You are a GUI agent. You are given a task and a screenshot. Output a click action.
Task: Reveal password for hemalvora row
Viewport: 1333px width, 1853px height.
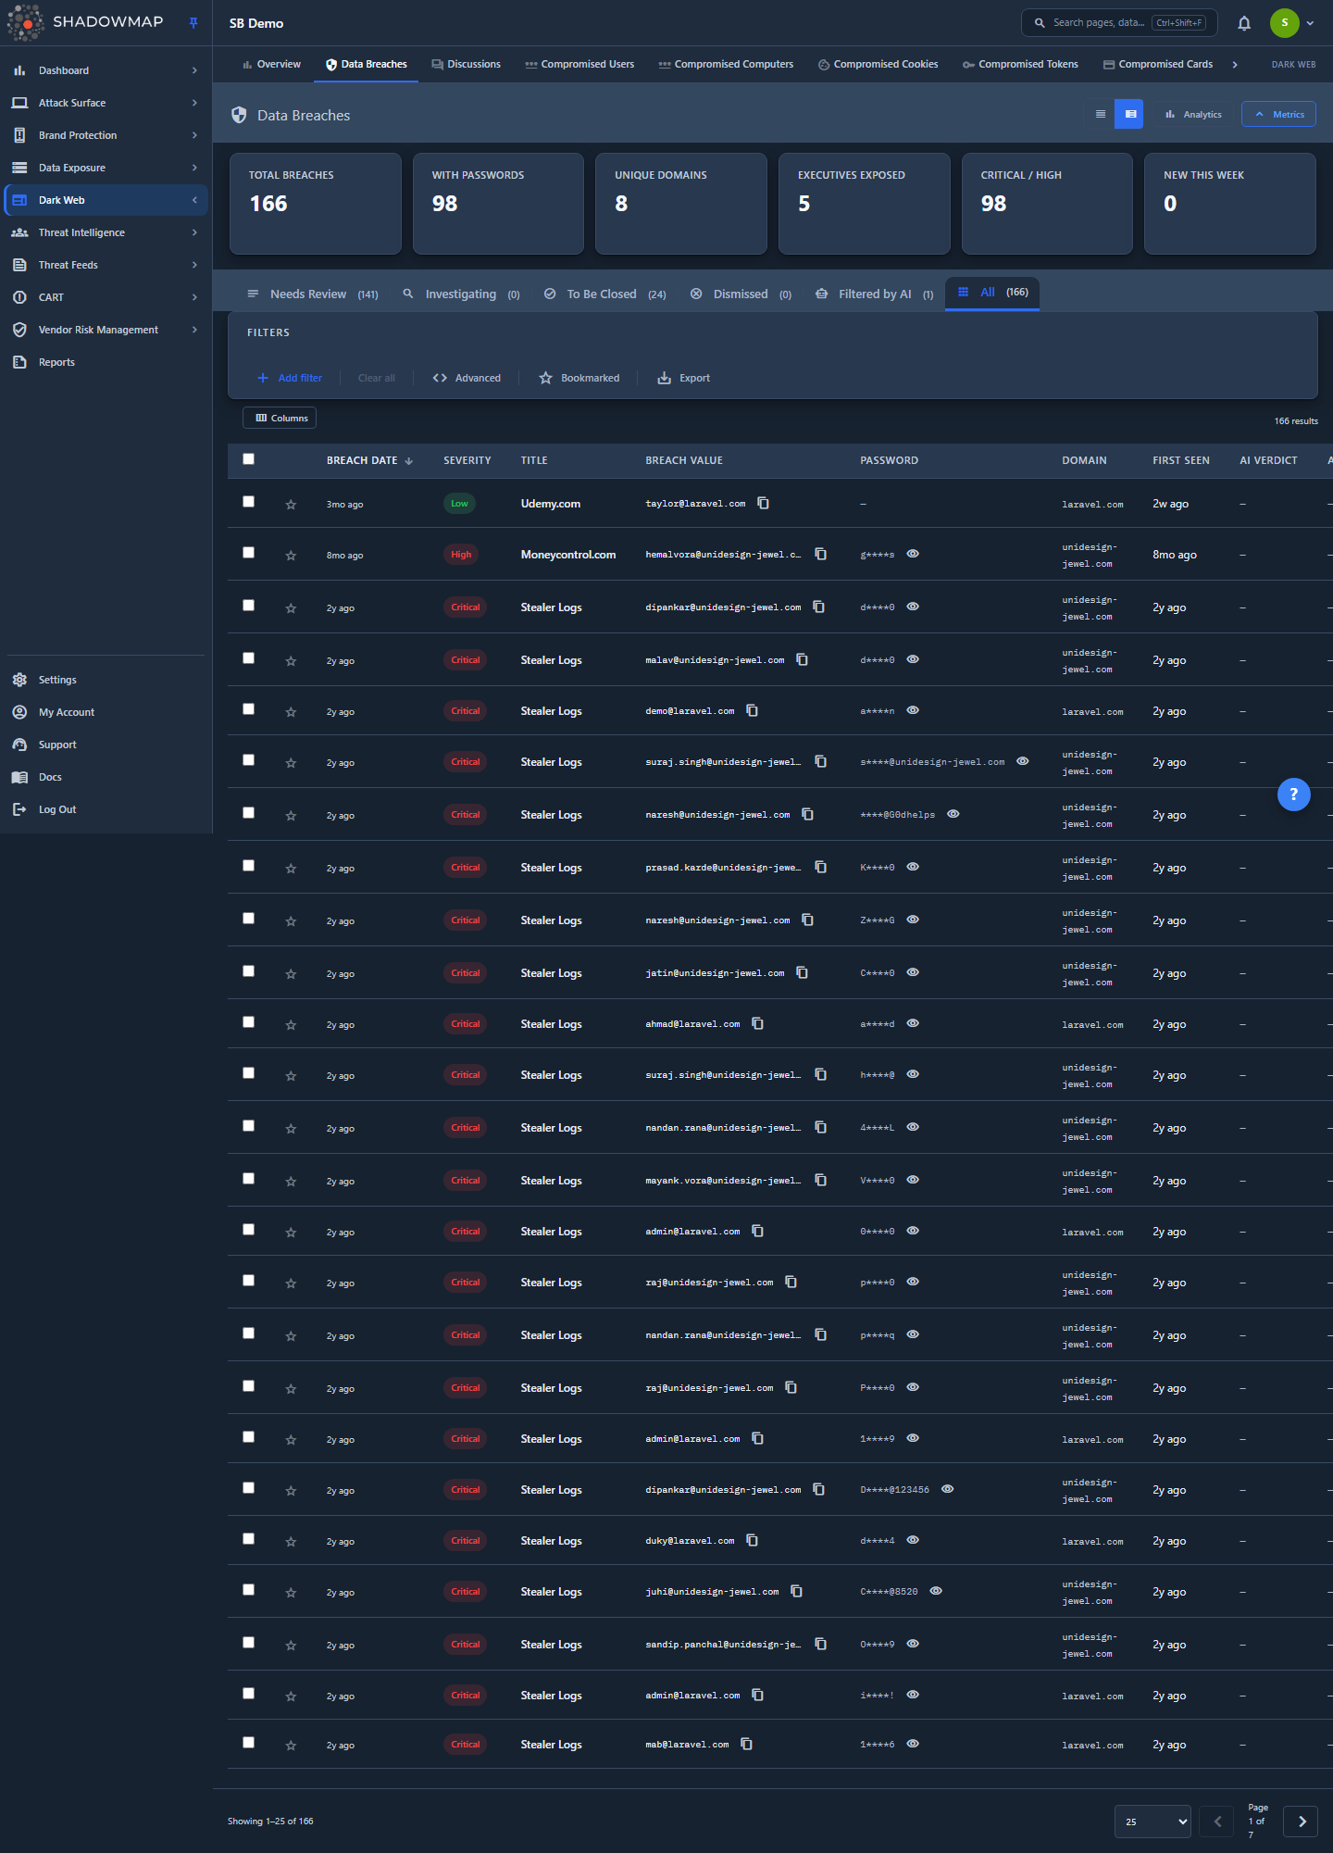pos(913,554)
